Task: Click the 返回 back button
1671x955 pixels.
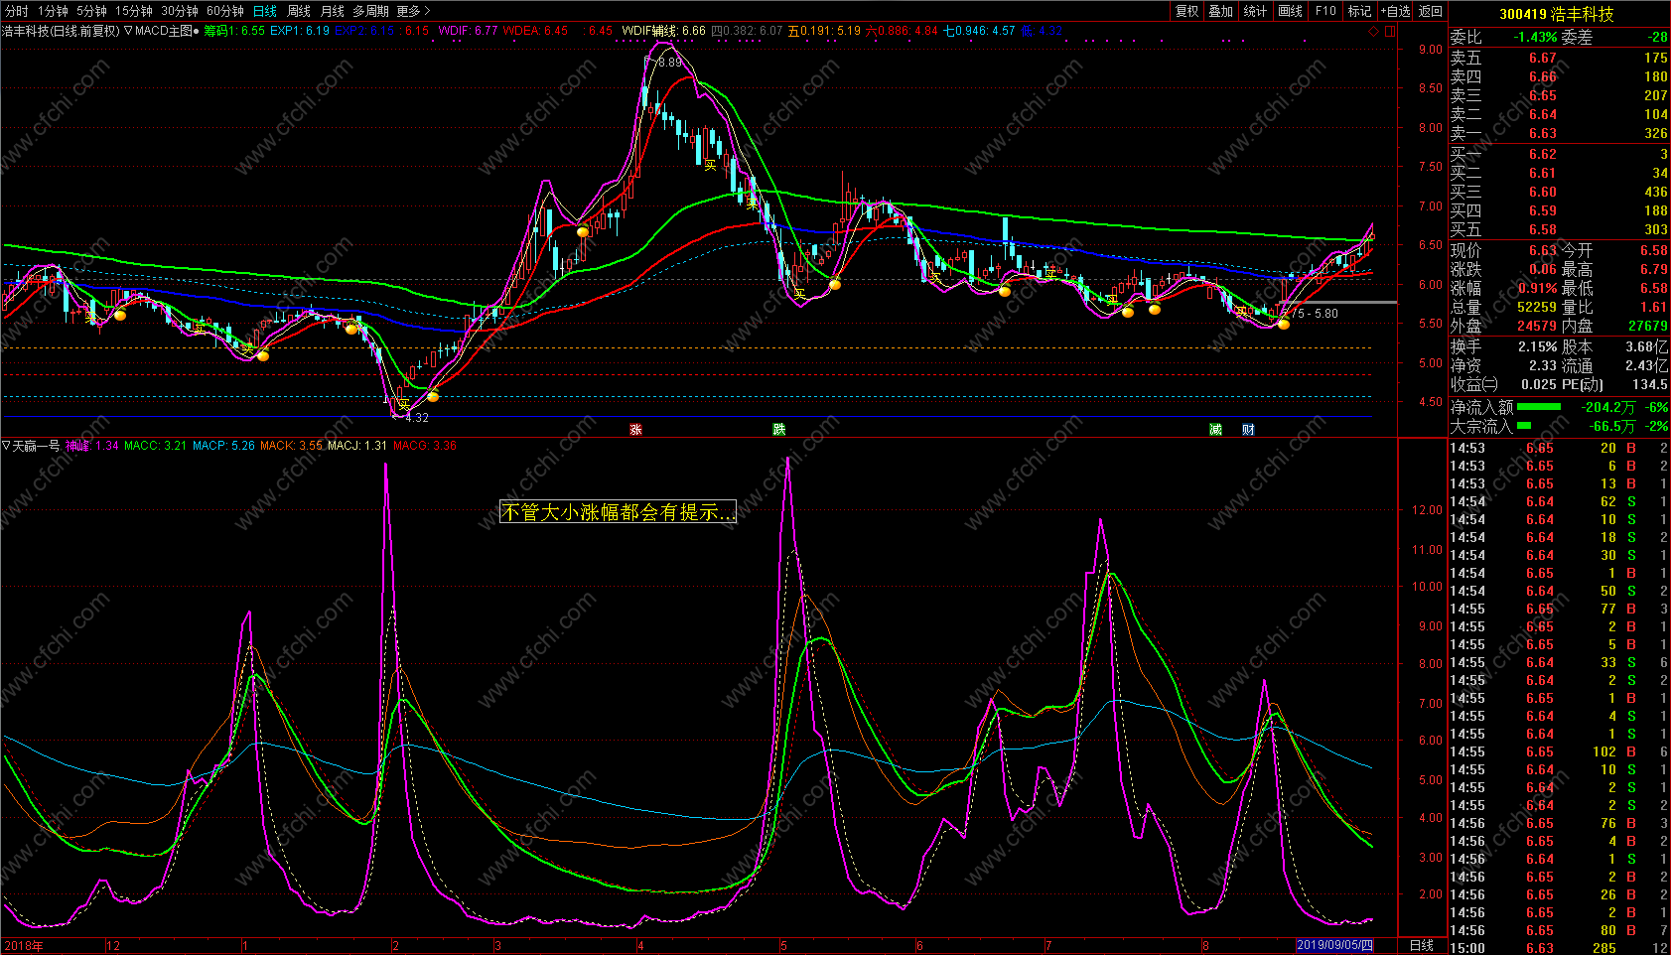Action: pyautogui.click(x=1431, y=11)
